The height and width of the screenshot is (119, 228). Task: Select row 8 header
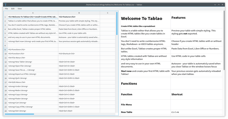[5, 45]
